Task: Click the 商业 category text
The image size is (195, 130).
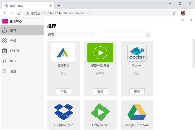Action: point(137,73)
